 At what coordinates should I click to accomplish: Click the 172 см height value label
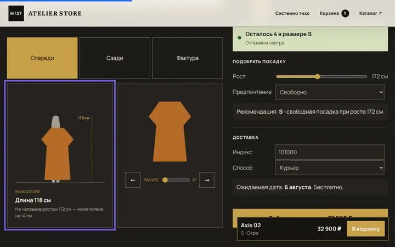(380, 77)
